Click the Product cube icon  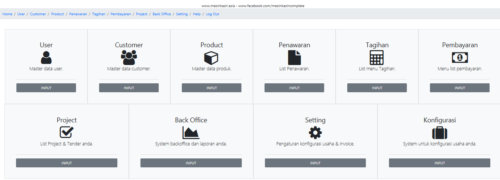(211, 58)
